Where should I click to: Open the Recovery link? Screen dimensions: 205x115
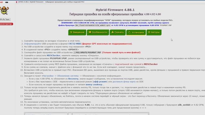click(73, 79)
